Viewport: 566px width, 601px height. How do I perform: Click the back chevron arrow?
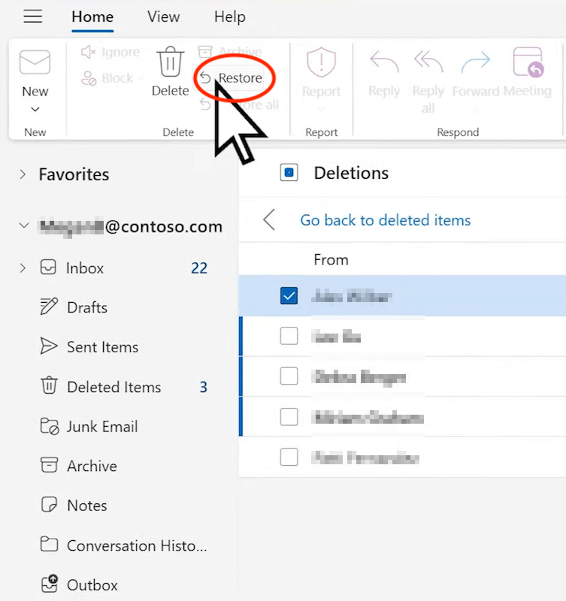click(x=269, y=219)
